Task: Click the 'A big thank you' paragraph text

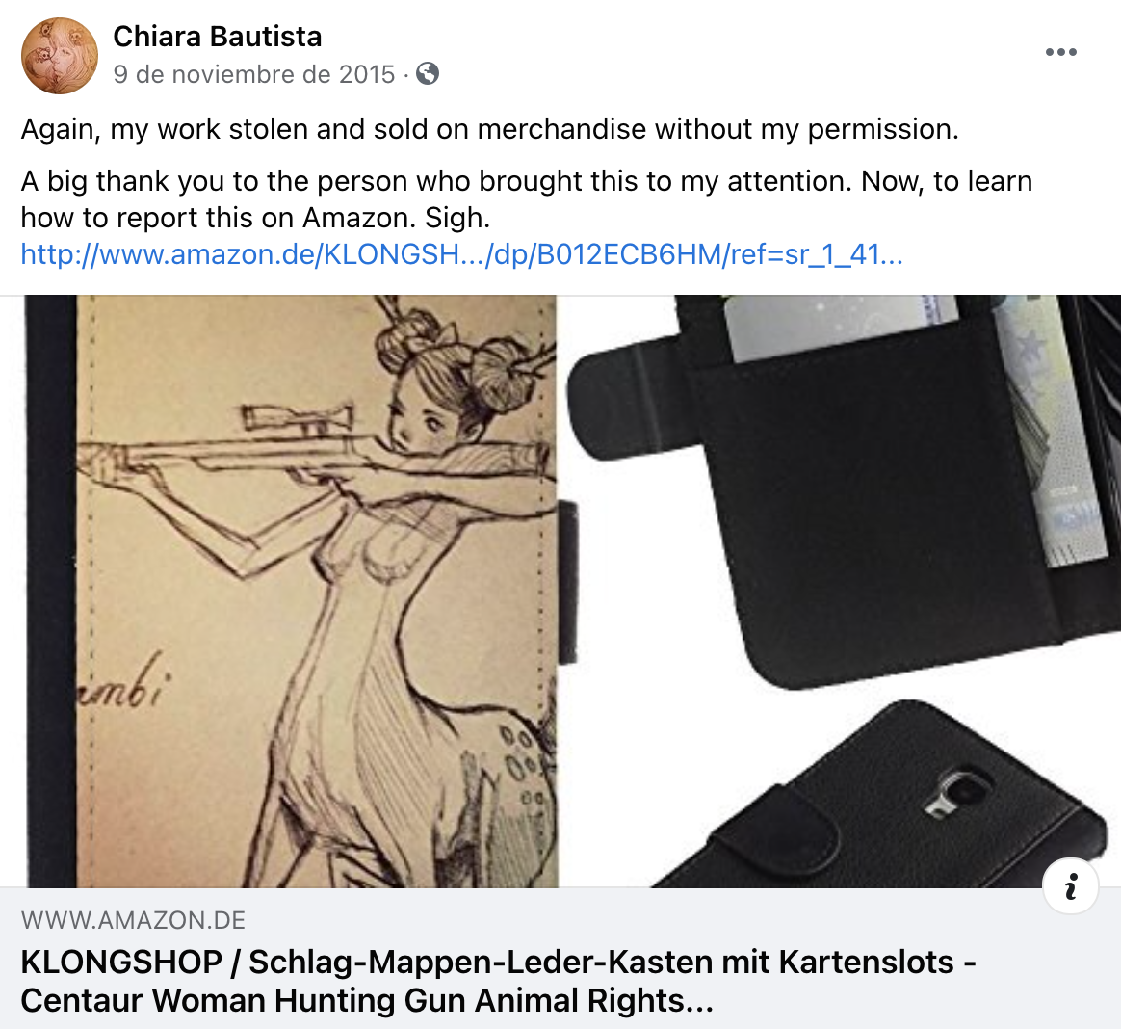Action: pyautogui.click(x=526, y=199)
